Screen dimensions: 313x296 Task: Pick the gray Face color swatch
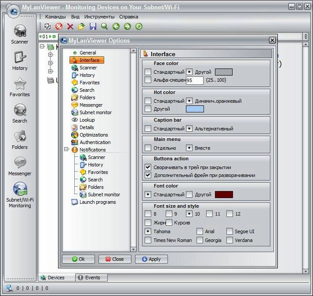click(224, 72)
